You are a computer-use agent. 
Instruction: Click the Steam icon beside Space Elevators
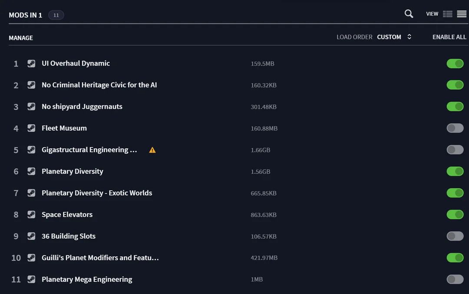click(x=31, y=215)
